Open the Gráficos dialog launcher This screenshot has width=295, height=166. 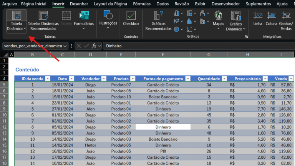point(246,37)
